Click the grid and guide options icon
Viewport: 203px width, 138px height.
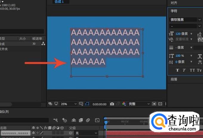pyautogui.click(x=81, y=104)
